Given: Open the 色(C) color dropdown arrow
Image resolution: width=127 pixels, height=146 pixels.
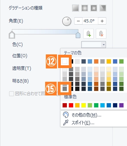Looking at the screenshot, I should [104, 45].
